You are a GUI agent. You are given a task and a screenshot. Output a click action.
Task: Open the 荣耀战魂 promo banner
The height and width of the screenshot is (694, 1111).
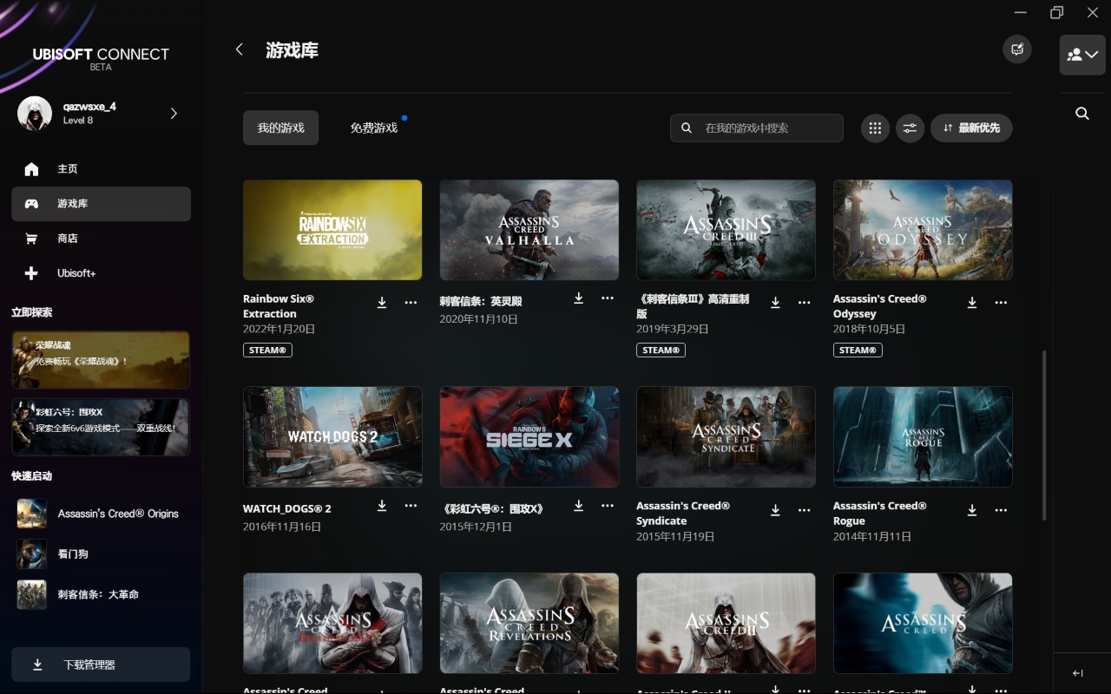tap(101, 359)
